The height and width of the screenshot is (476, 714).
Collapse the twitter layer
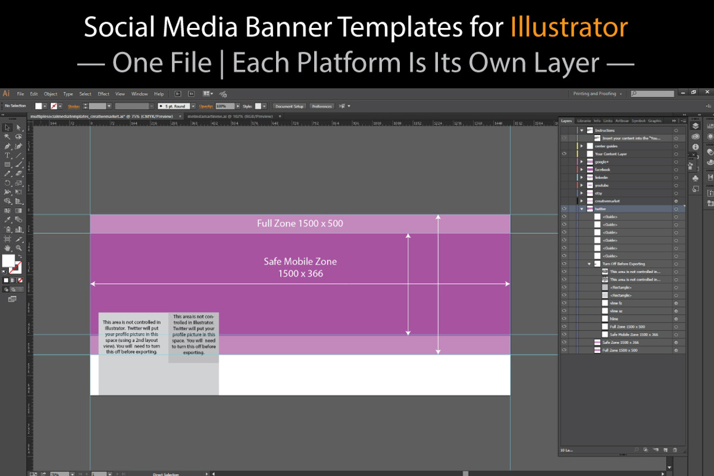click(x=582, y=209)
